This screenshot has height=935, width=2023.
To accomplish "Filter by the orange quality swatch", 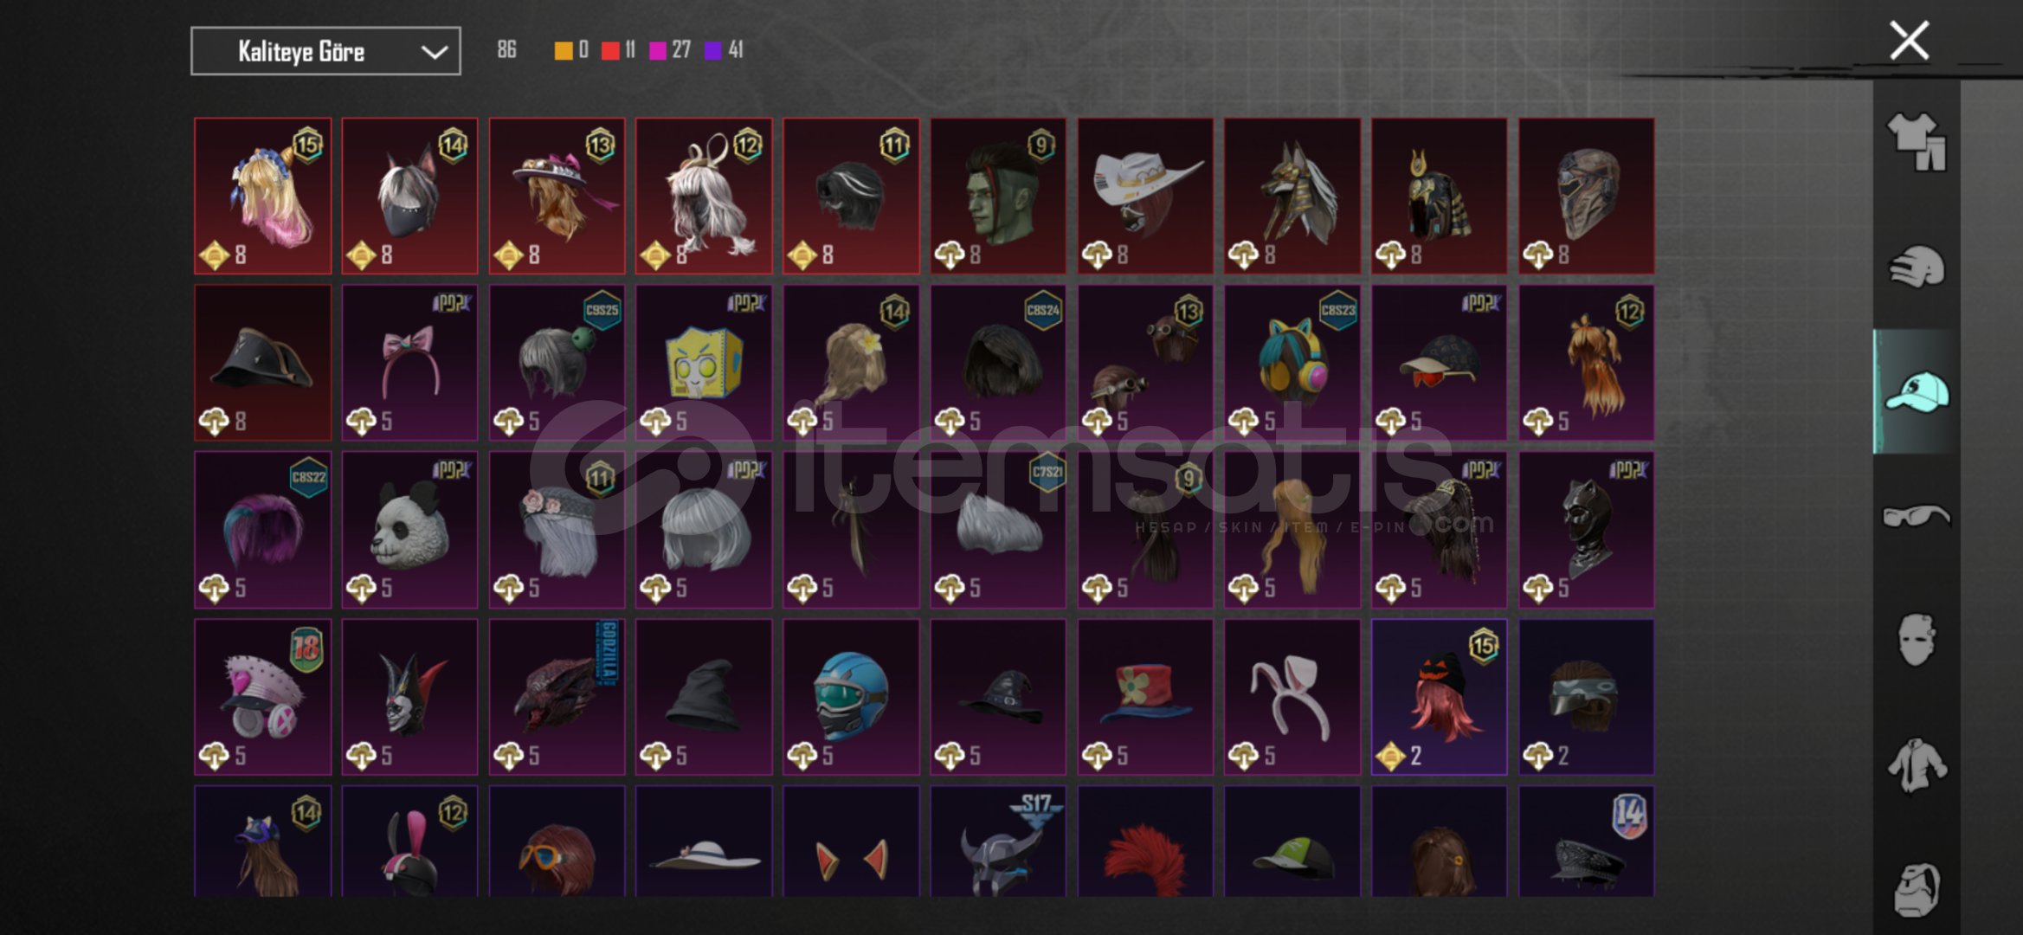I will pyautogui.click(x=564, y=51).
